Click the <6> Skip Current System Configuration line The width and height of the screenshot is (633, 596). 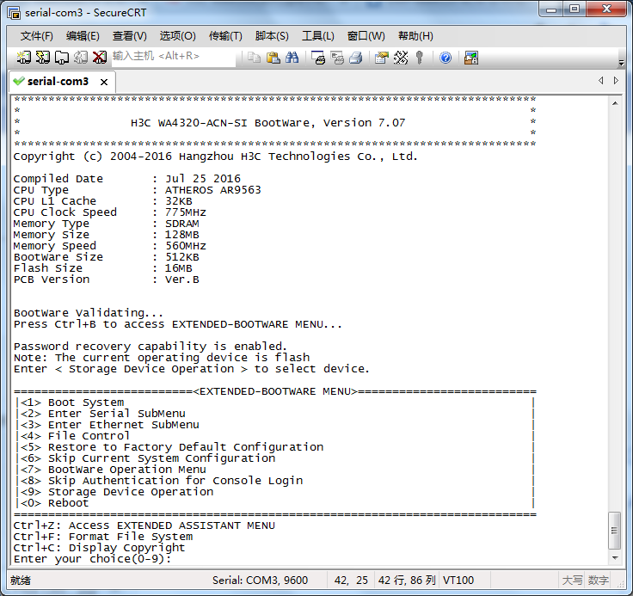[148, 458]
